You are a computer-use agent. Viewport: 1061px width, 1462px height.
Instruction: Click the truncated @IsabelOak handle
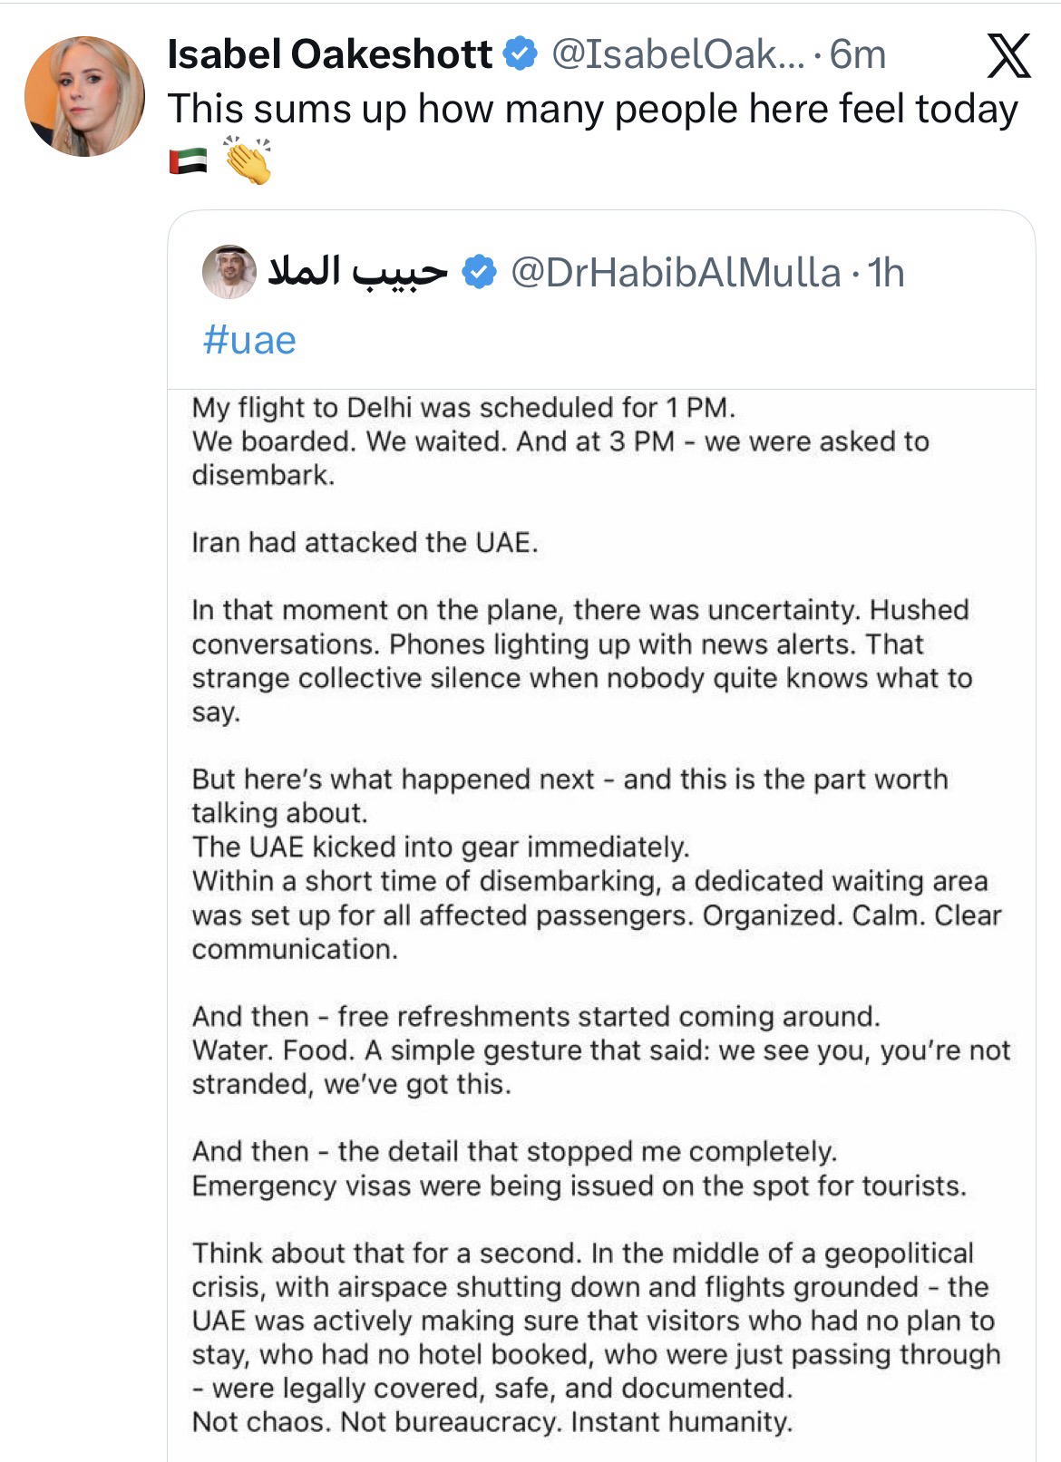coord(677,55)
